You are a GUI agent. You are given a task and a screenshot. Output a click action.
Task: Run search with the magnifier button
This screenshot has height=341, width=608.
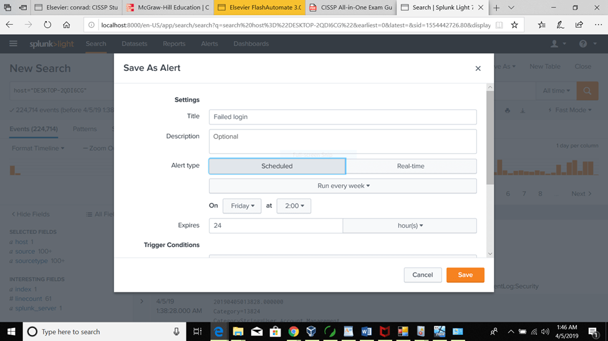point(587,91)
